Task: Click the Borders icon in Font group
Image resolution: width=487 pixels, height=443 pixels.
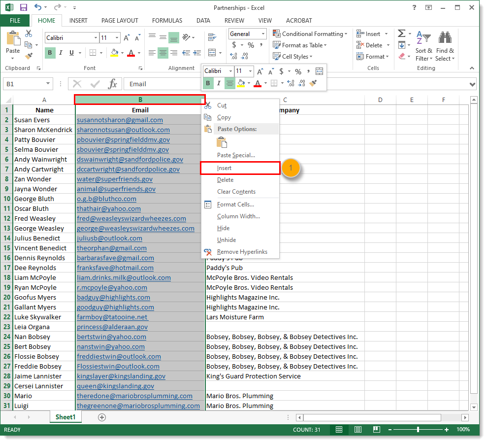Action: pyautogui.click(x=93, y=53)
